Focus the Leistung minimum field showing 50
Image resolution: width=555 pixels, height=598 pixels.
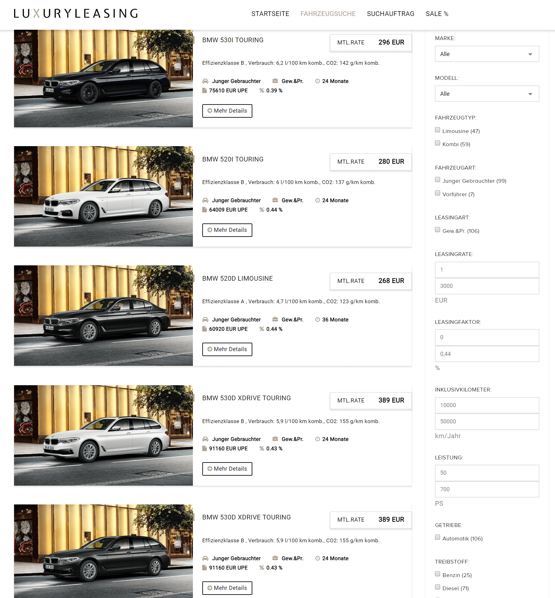coord(487,473)
